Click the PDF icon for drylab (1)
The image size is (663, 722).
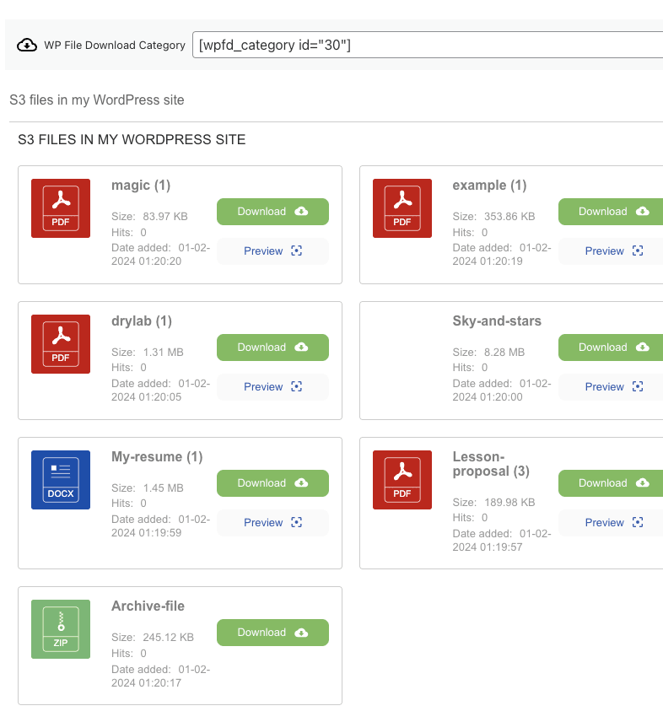[61, 344]
